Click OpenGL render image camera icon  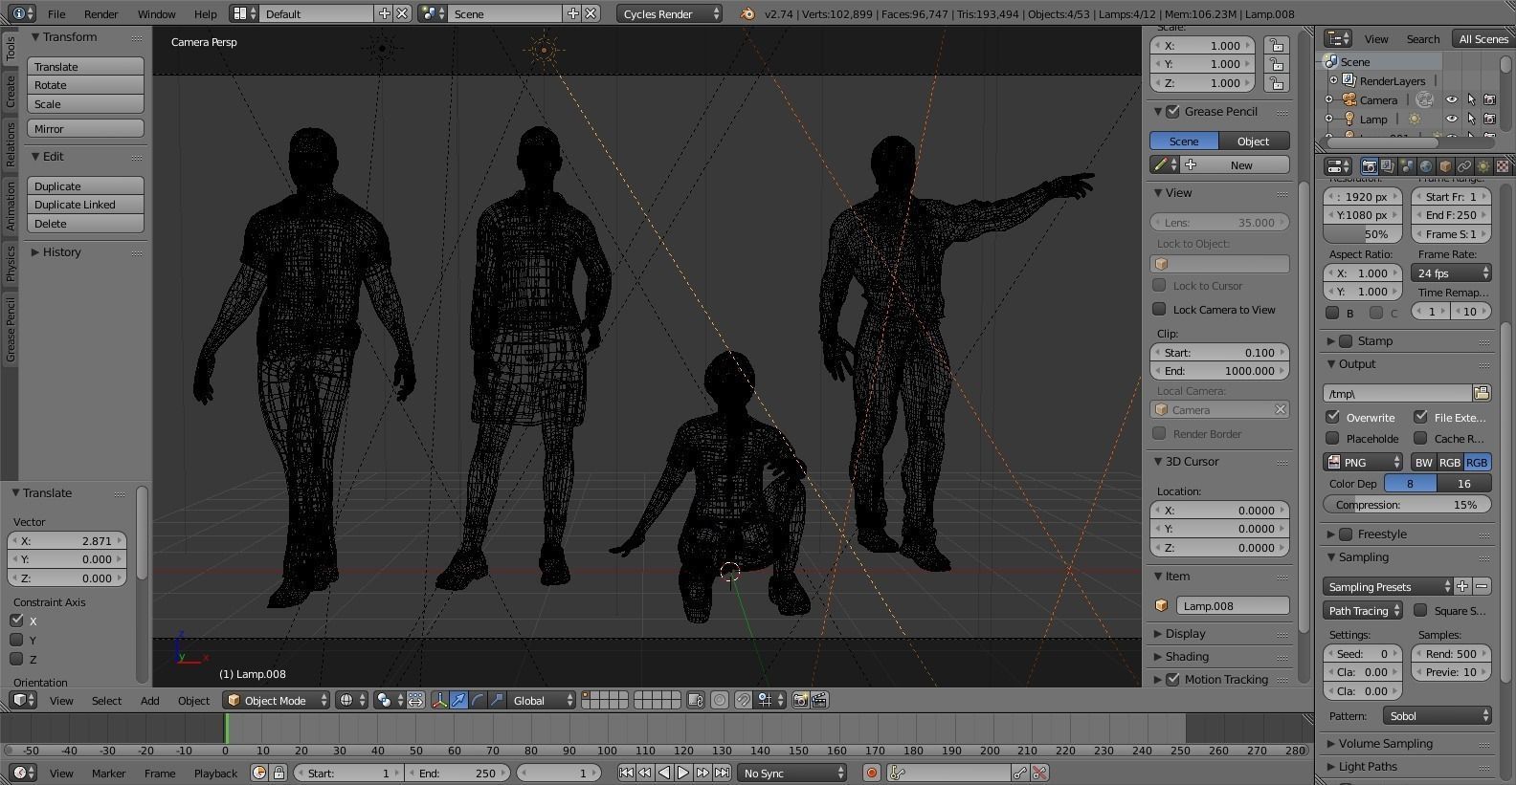801,701
